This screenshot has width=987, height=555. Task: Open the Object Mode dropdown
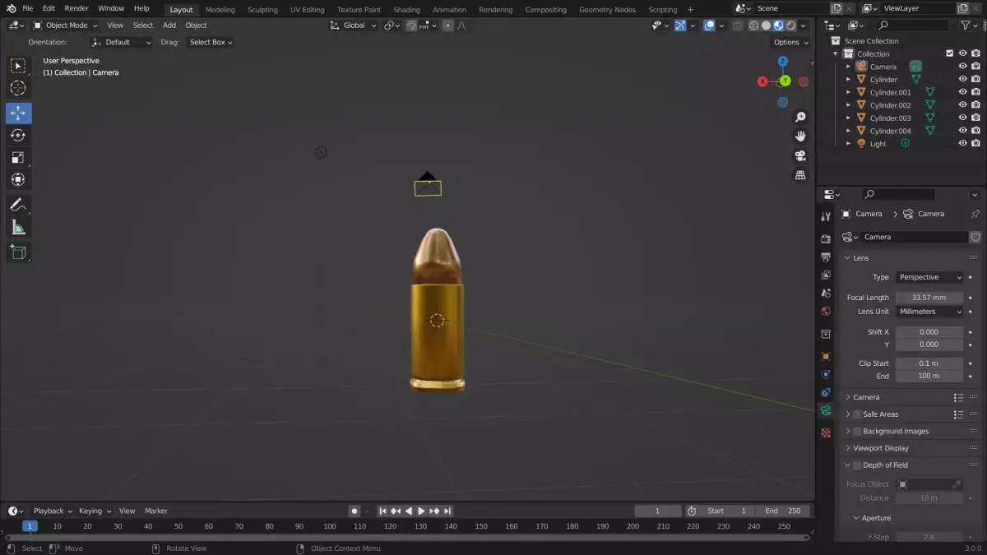coord(65,25)
